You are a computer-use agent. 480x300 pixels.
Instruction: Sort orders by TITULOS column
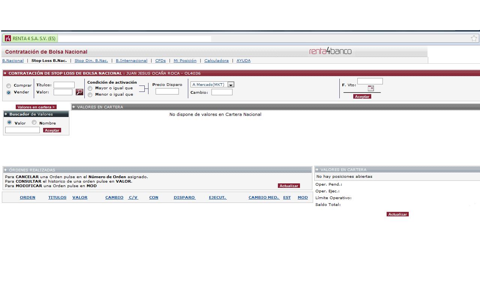pos(57,197)
